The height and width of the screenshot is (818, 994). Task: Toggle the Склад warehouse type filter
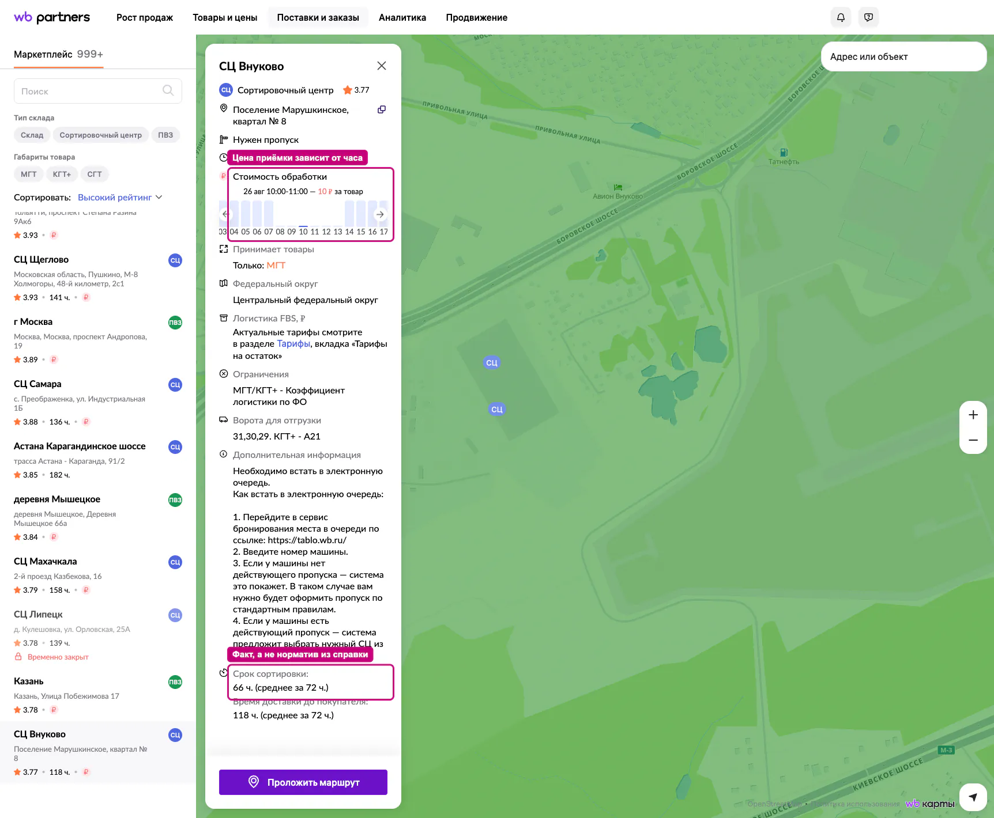coord(32,135)
